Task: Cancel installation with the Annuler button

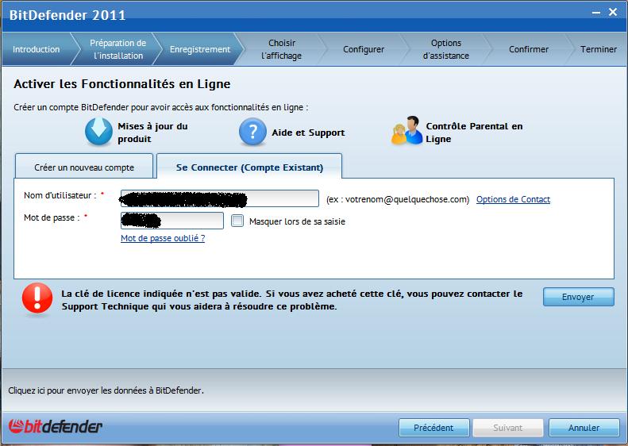Action: click(x=584, y=428)
